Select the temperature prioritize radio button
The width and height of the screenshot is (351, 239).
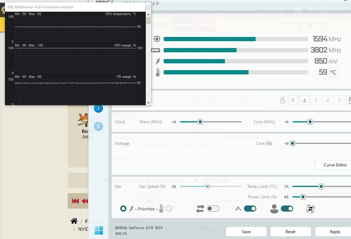(x=169, y=209)
